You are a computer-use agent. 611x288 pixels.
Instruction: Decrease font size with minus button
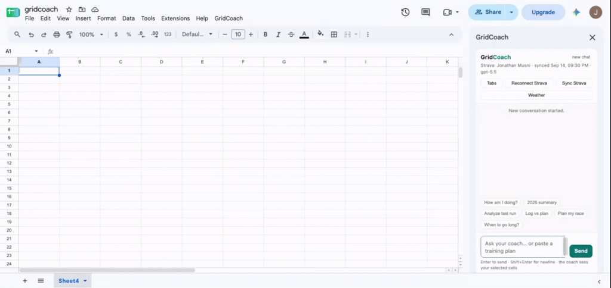click(x=225, y=35)
